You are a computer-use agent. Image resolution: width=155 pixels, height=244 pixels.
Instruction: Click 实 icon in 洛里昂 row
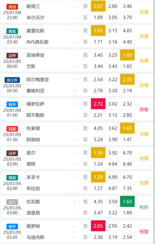click(x=85, y=213)
